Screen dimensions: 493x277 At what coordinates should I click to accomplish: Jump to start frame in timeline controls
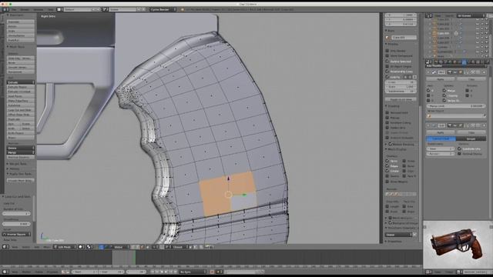pyautogui.click(x=153, y=272)
